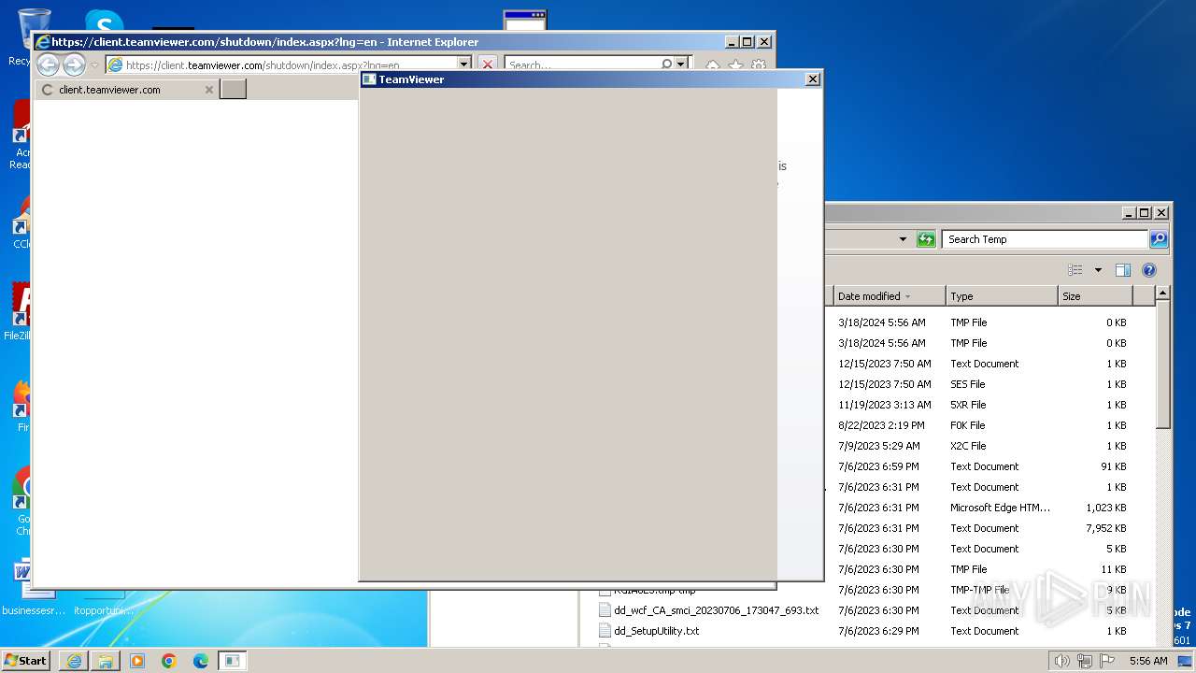Open Internet Explorer from the taskbar
The height and width of the screenshot is (673, 1196).
pos(74,661)
